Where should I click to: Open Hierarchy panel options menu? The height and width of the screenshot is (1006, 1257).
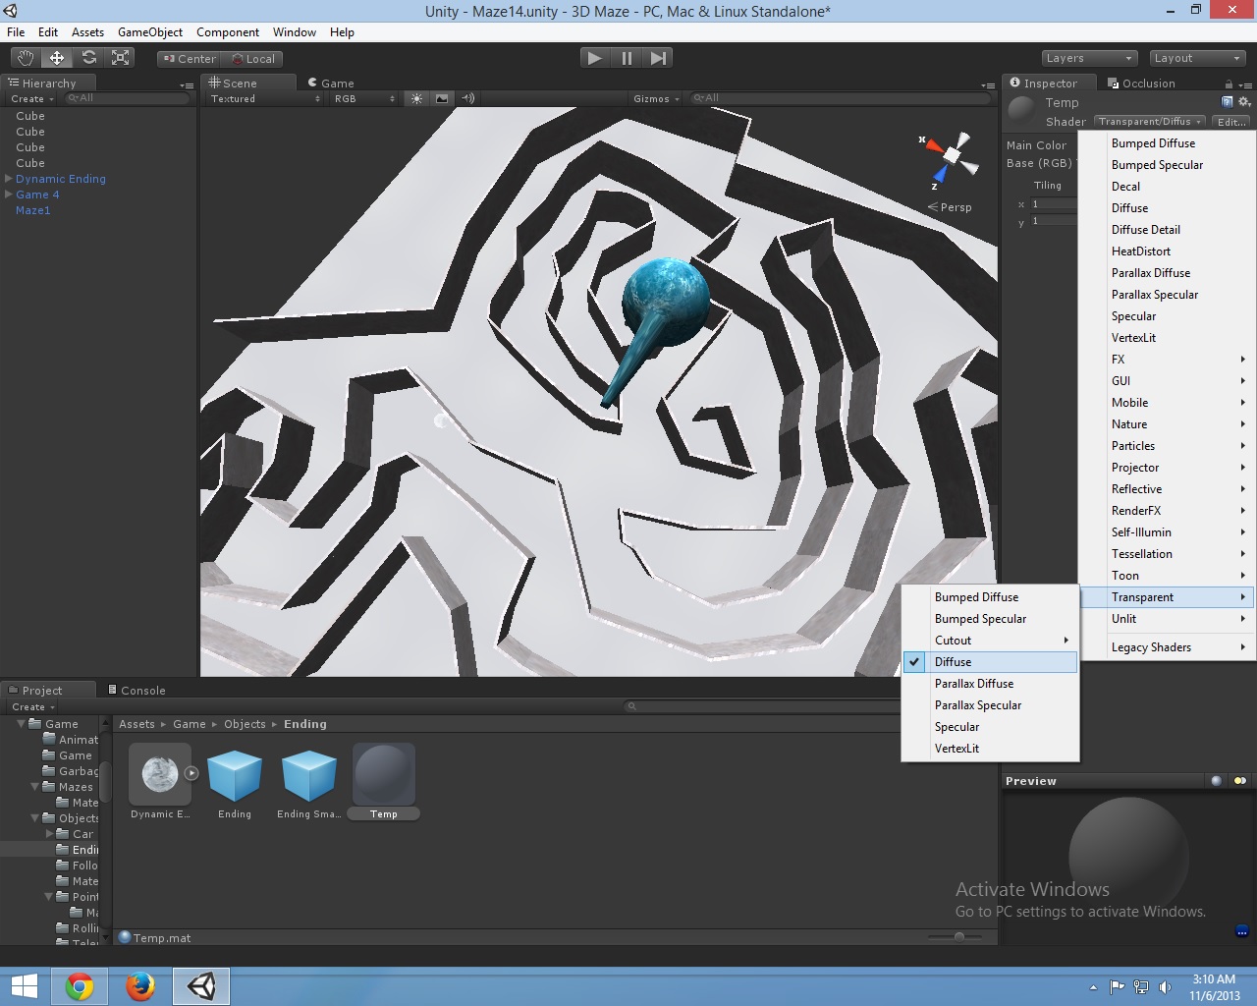(187, 85)
